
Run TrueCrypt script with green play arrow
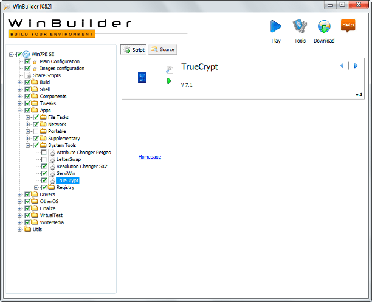[x=169, y=81]
